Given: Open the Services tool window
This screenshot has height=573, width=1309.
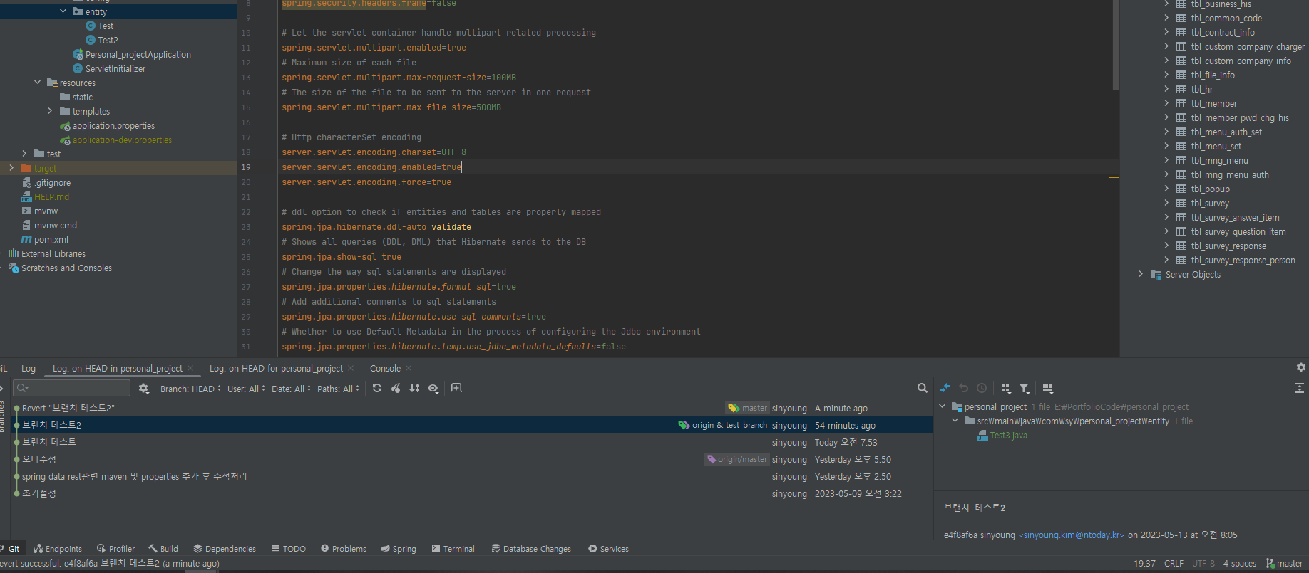Looking at the screenshot, I should point(608,549).
